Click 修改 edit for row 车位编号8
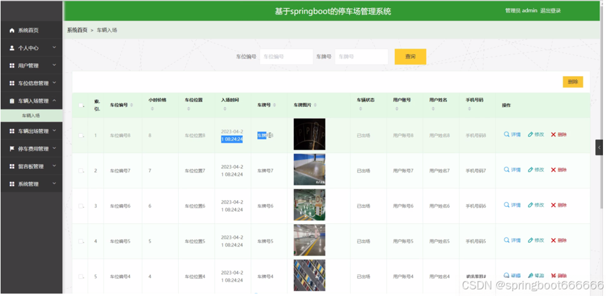The height and width of the screenshot is (296, 606). point(535,134)
